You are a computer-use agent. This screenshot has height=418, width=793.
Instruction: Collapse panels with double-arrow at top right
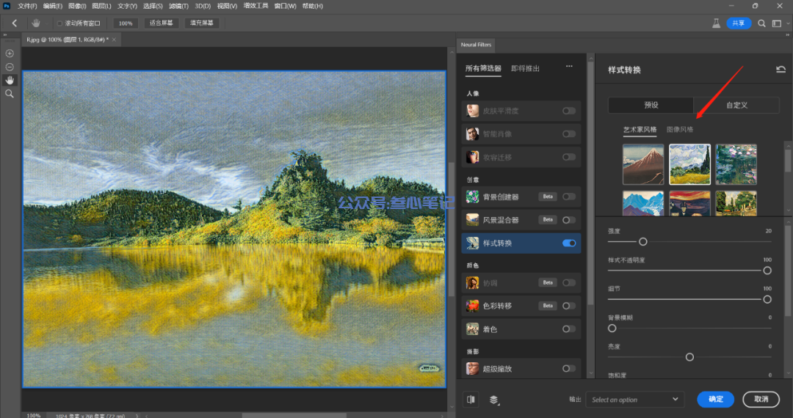(x=787, y=35)
